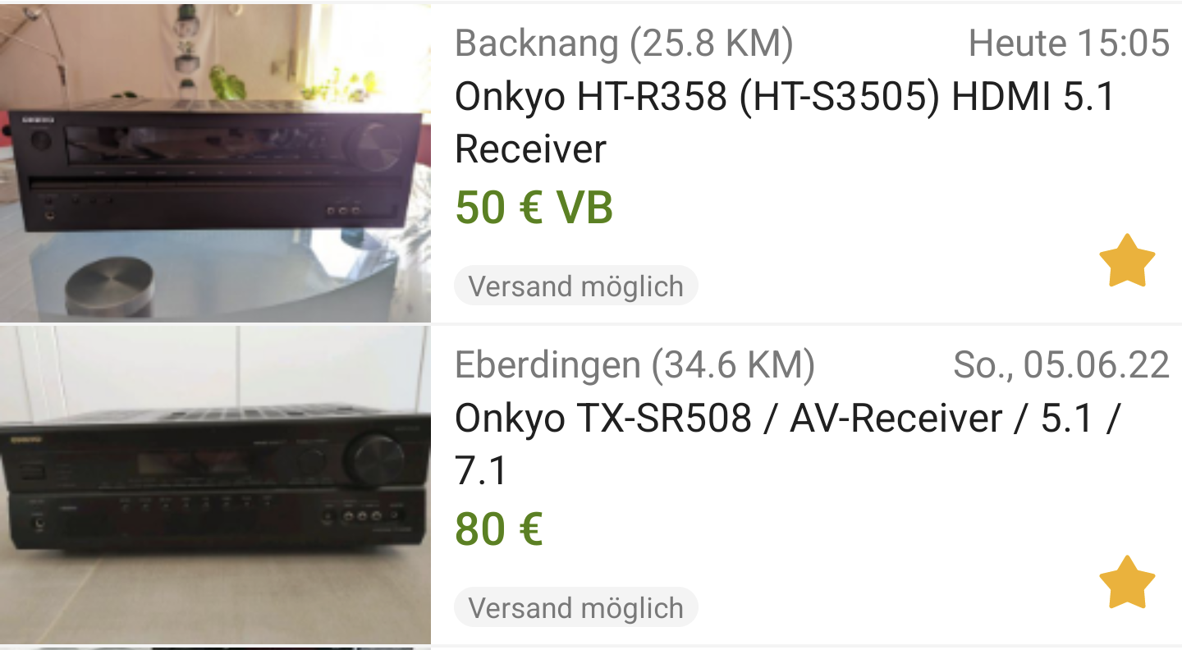Open the Onkyo HT-R358 receiver photo
The width and height of the screenshot is (1182, 650).
(215, 162)
